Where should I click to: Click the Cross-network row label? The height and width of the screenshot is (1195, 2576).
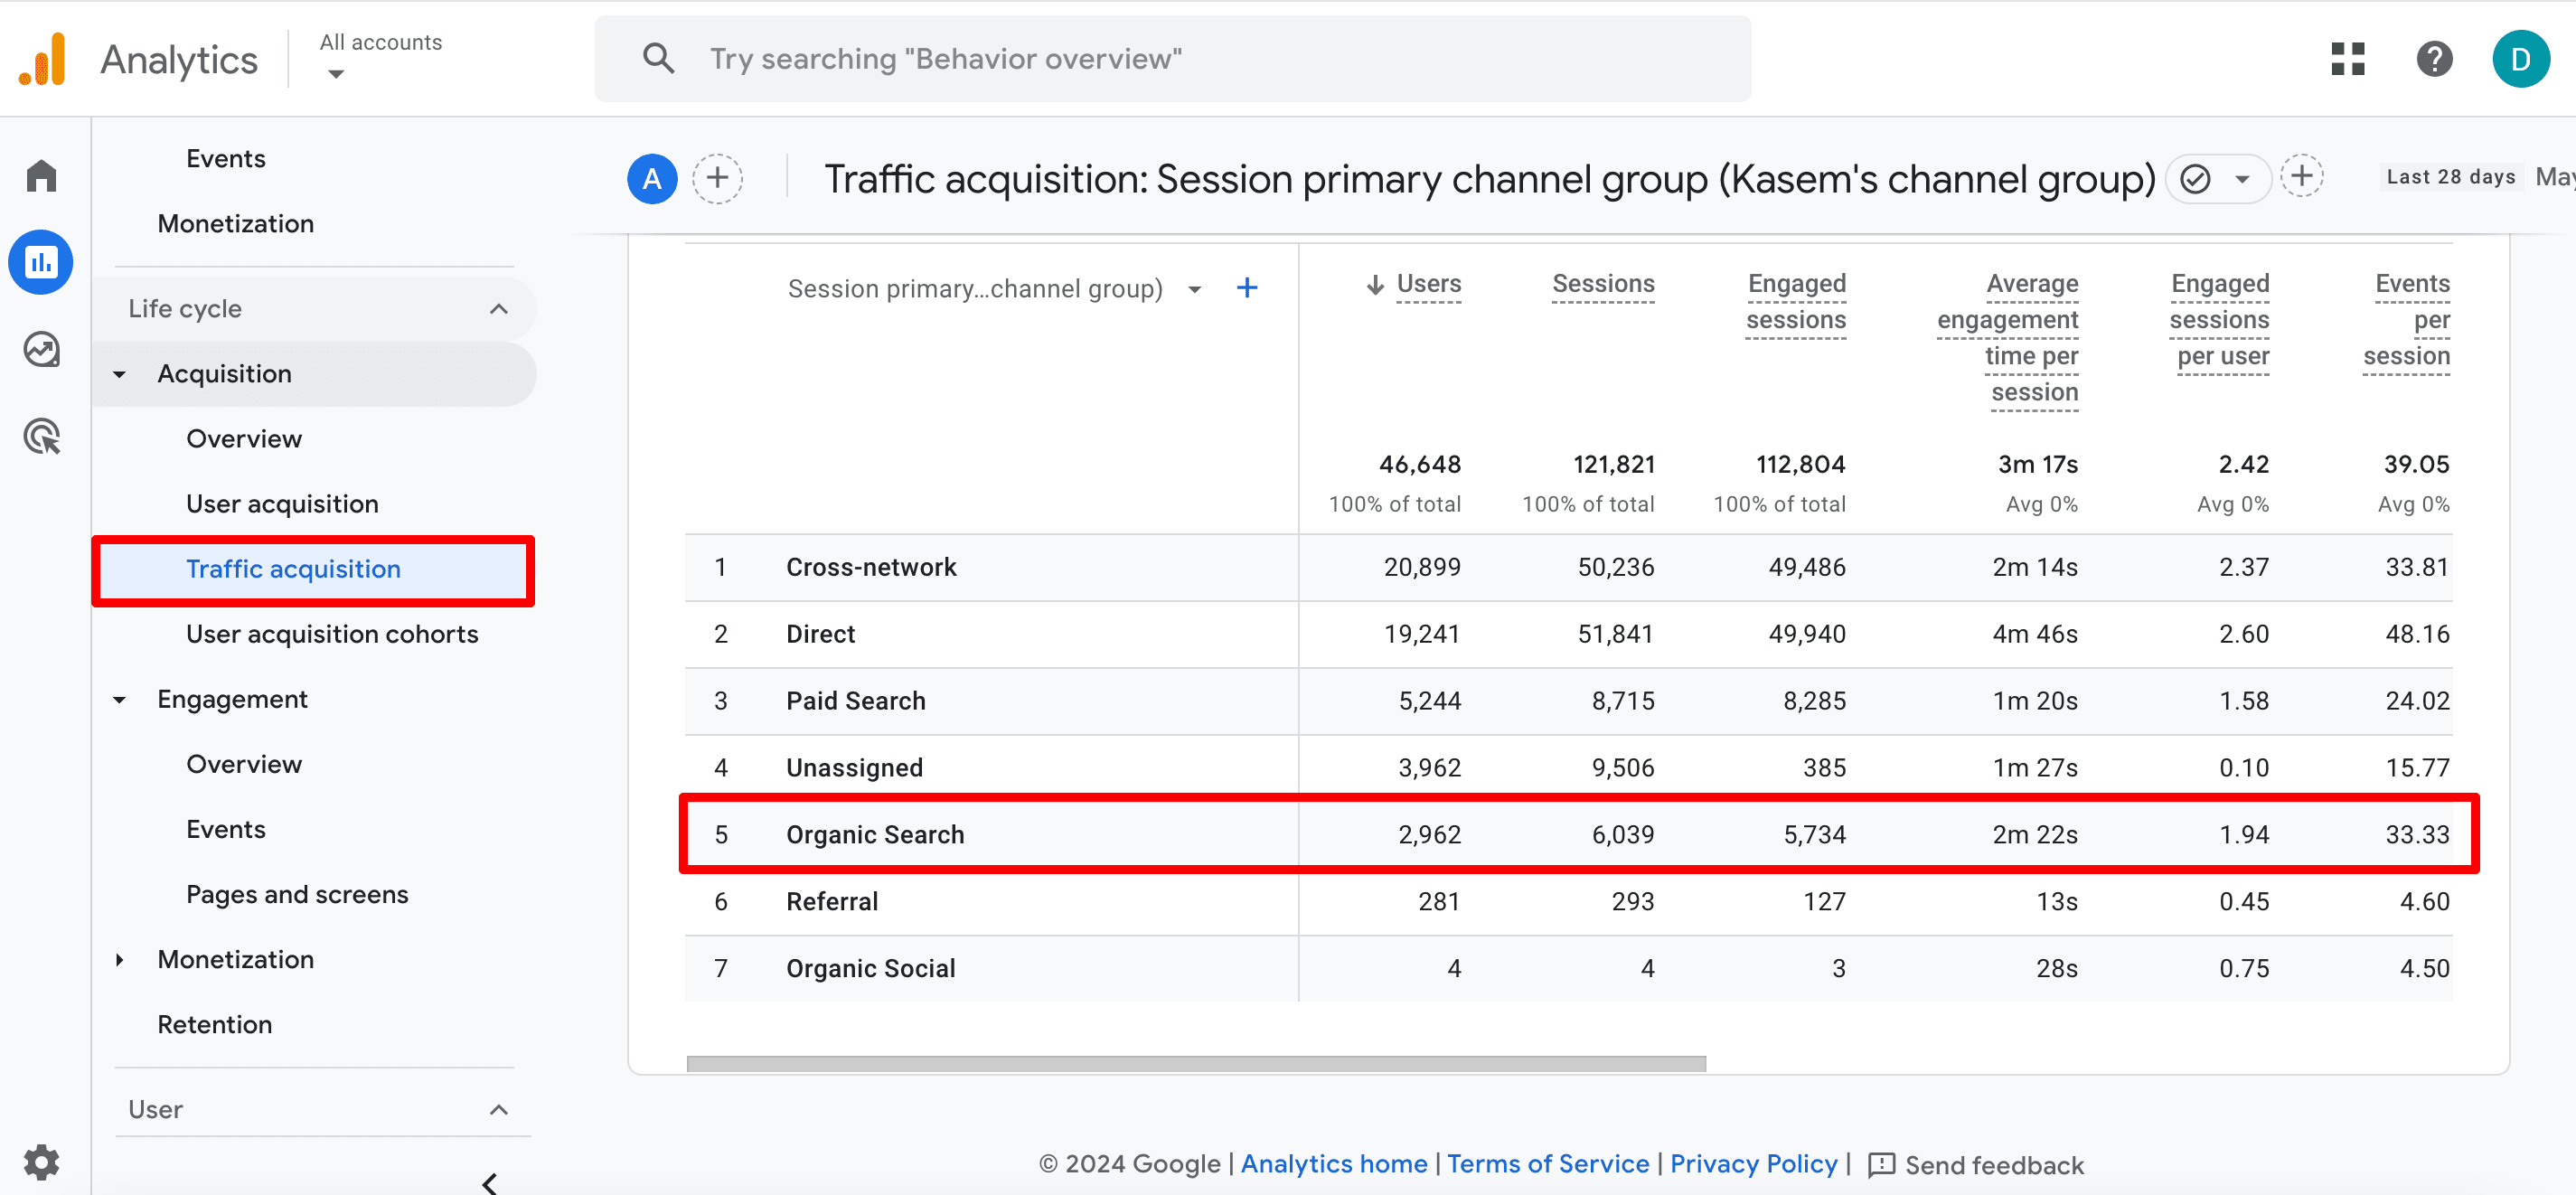click(871, 568)
